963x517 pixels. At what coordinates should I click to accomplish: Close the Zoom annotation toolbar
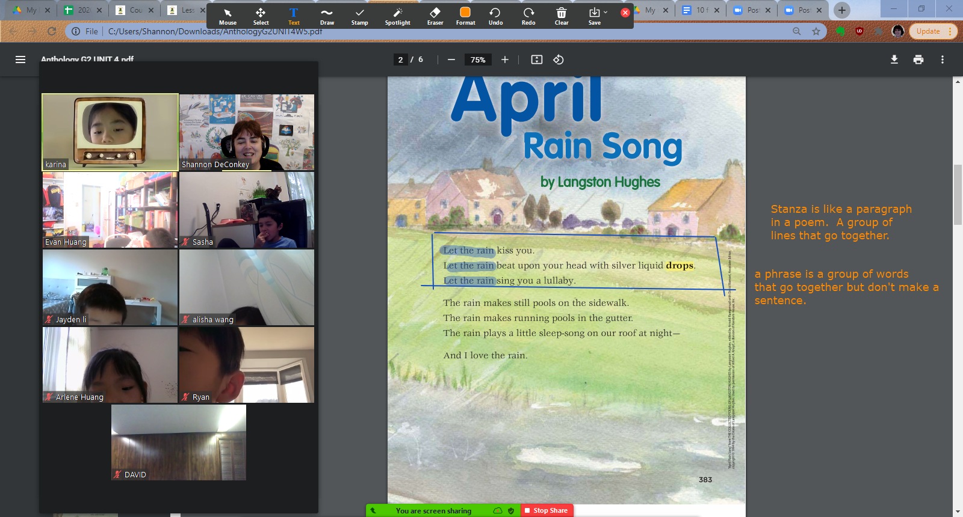point(625,12)
